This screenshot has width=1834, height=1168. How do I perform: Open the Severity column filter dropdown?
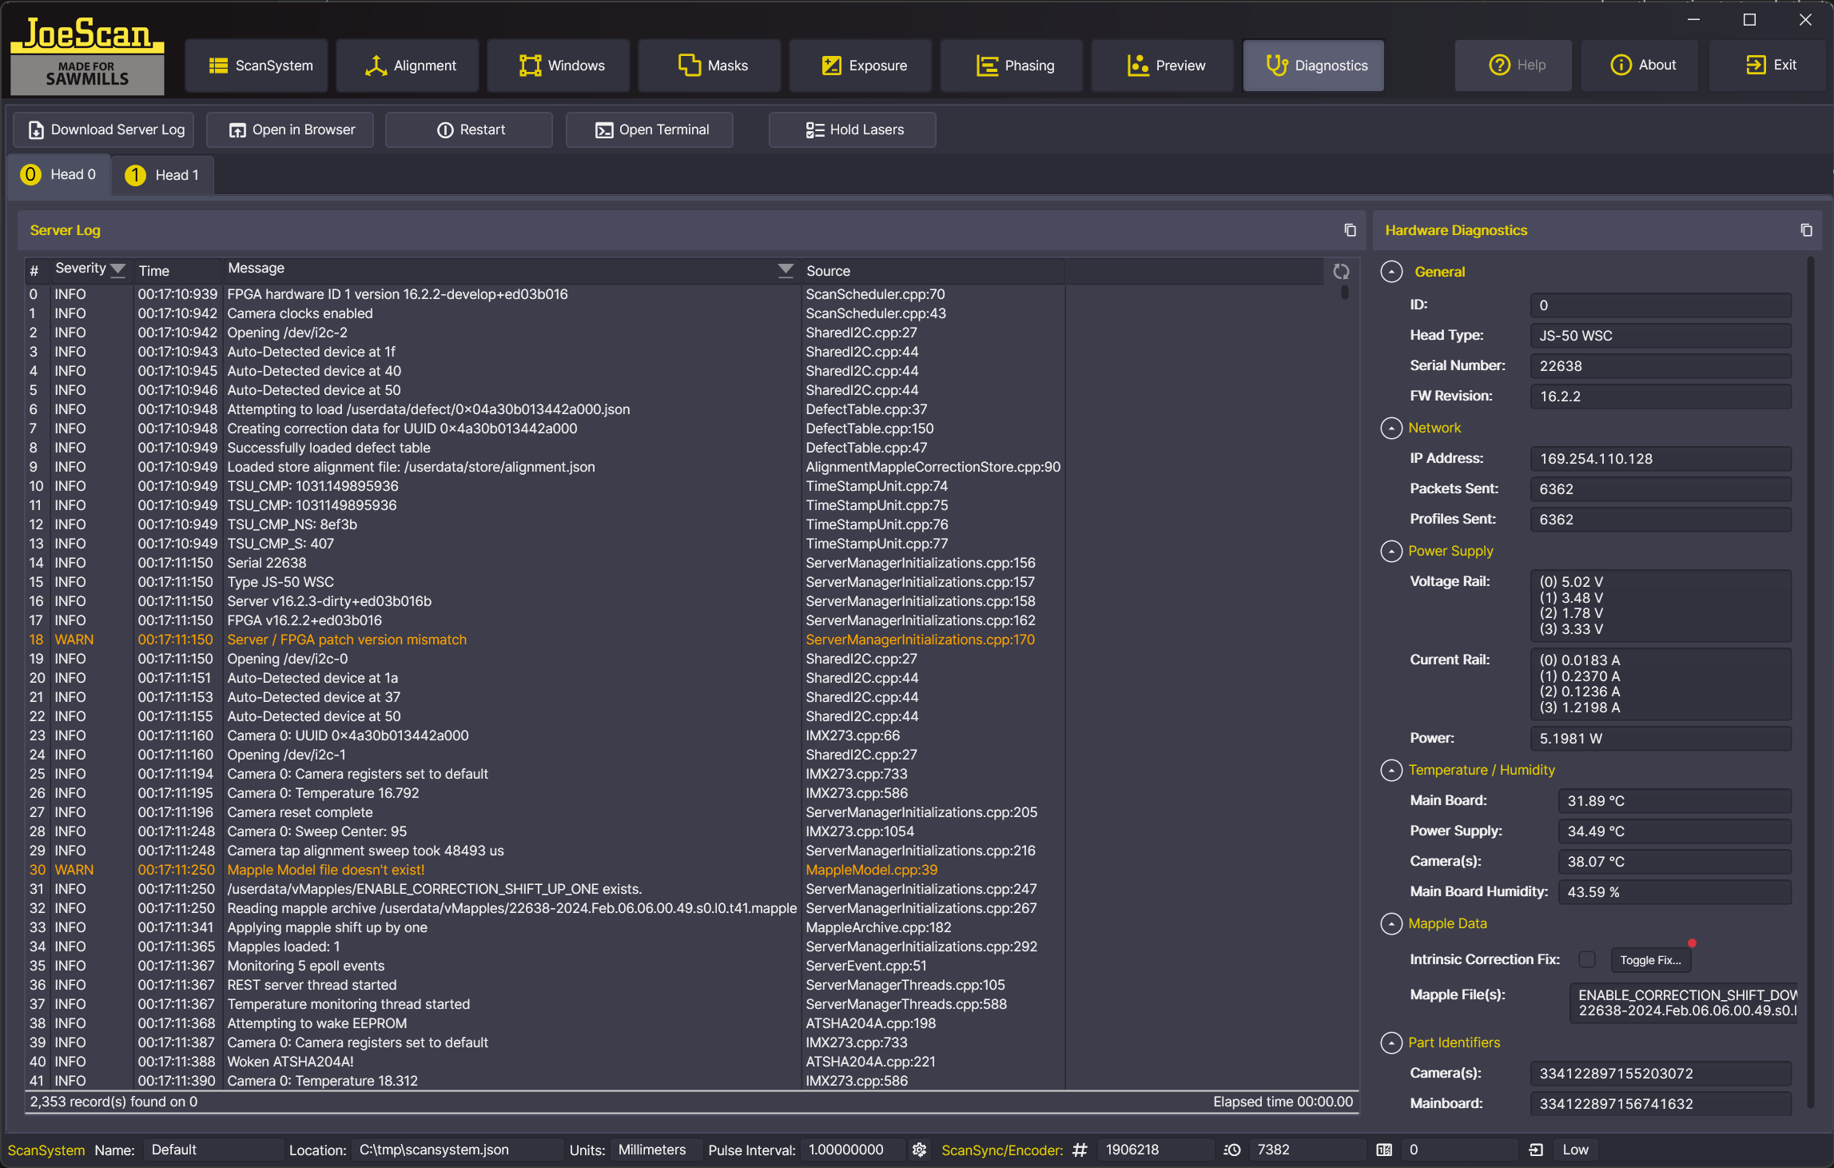click(x=118, y=269)
